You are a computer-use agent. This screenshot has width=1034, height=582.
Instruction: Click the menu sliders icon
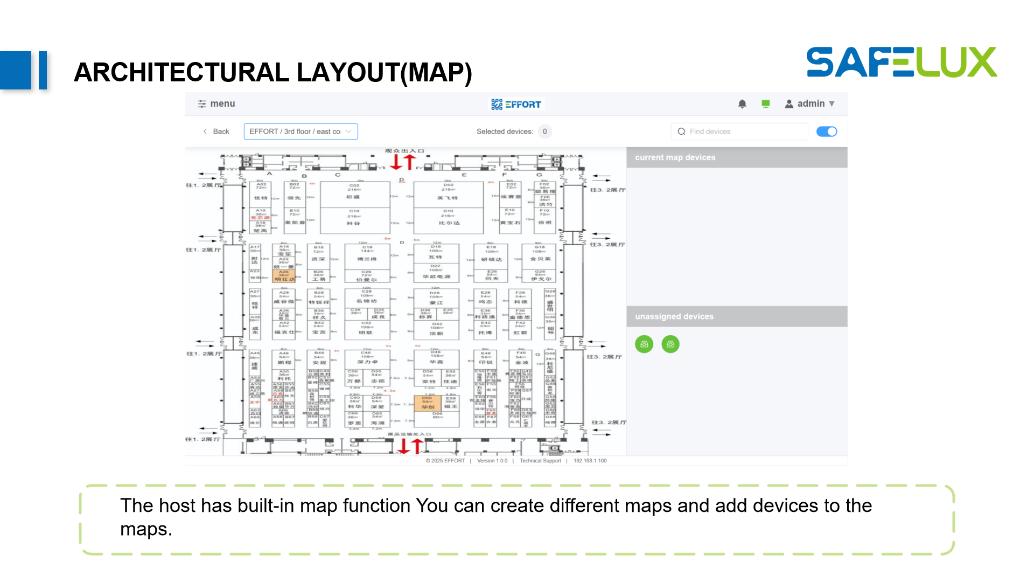(202, 104)
